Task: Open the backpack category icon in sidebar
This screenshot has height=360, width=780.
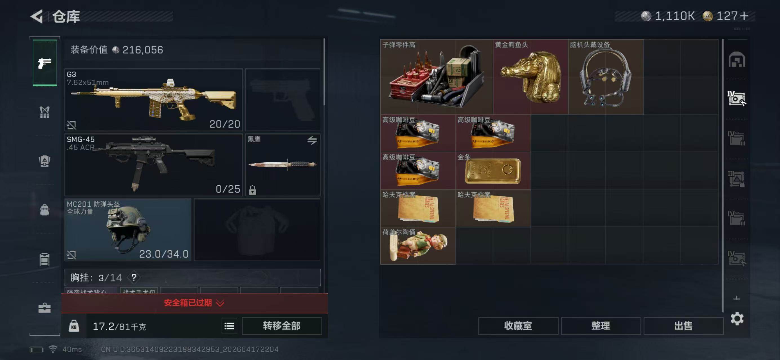Action: (x=45, y=210)
